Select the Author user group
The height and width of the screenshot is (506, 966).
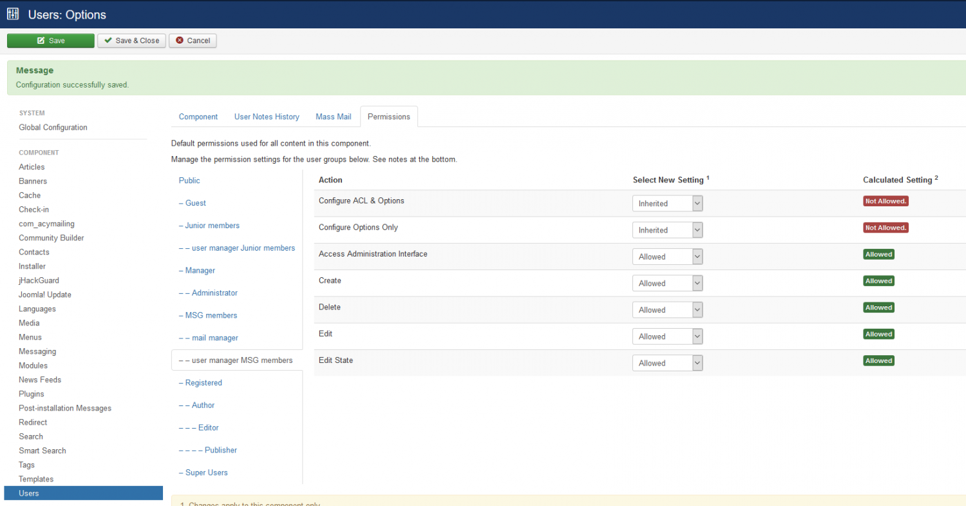(197, 405)
